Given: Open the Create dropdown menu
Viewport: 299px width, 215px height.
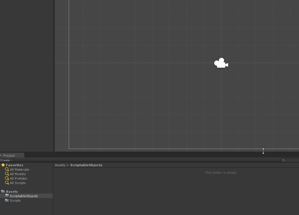Looking at the screenshot, I should point(6,160).
